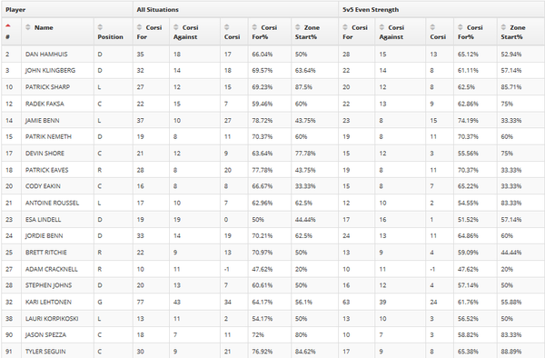Select Tyler Seguin's name cell
The height and width of the screenshot is (358, 545).
pos(45,352)
